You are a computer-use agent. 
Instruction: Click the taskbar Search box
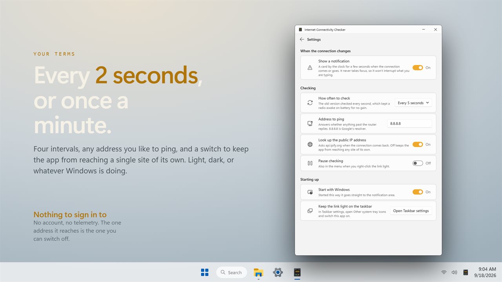[x=231, y=272]
